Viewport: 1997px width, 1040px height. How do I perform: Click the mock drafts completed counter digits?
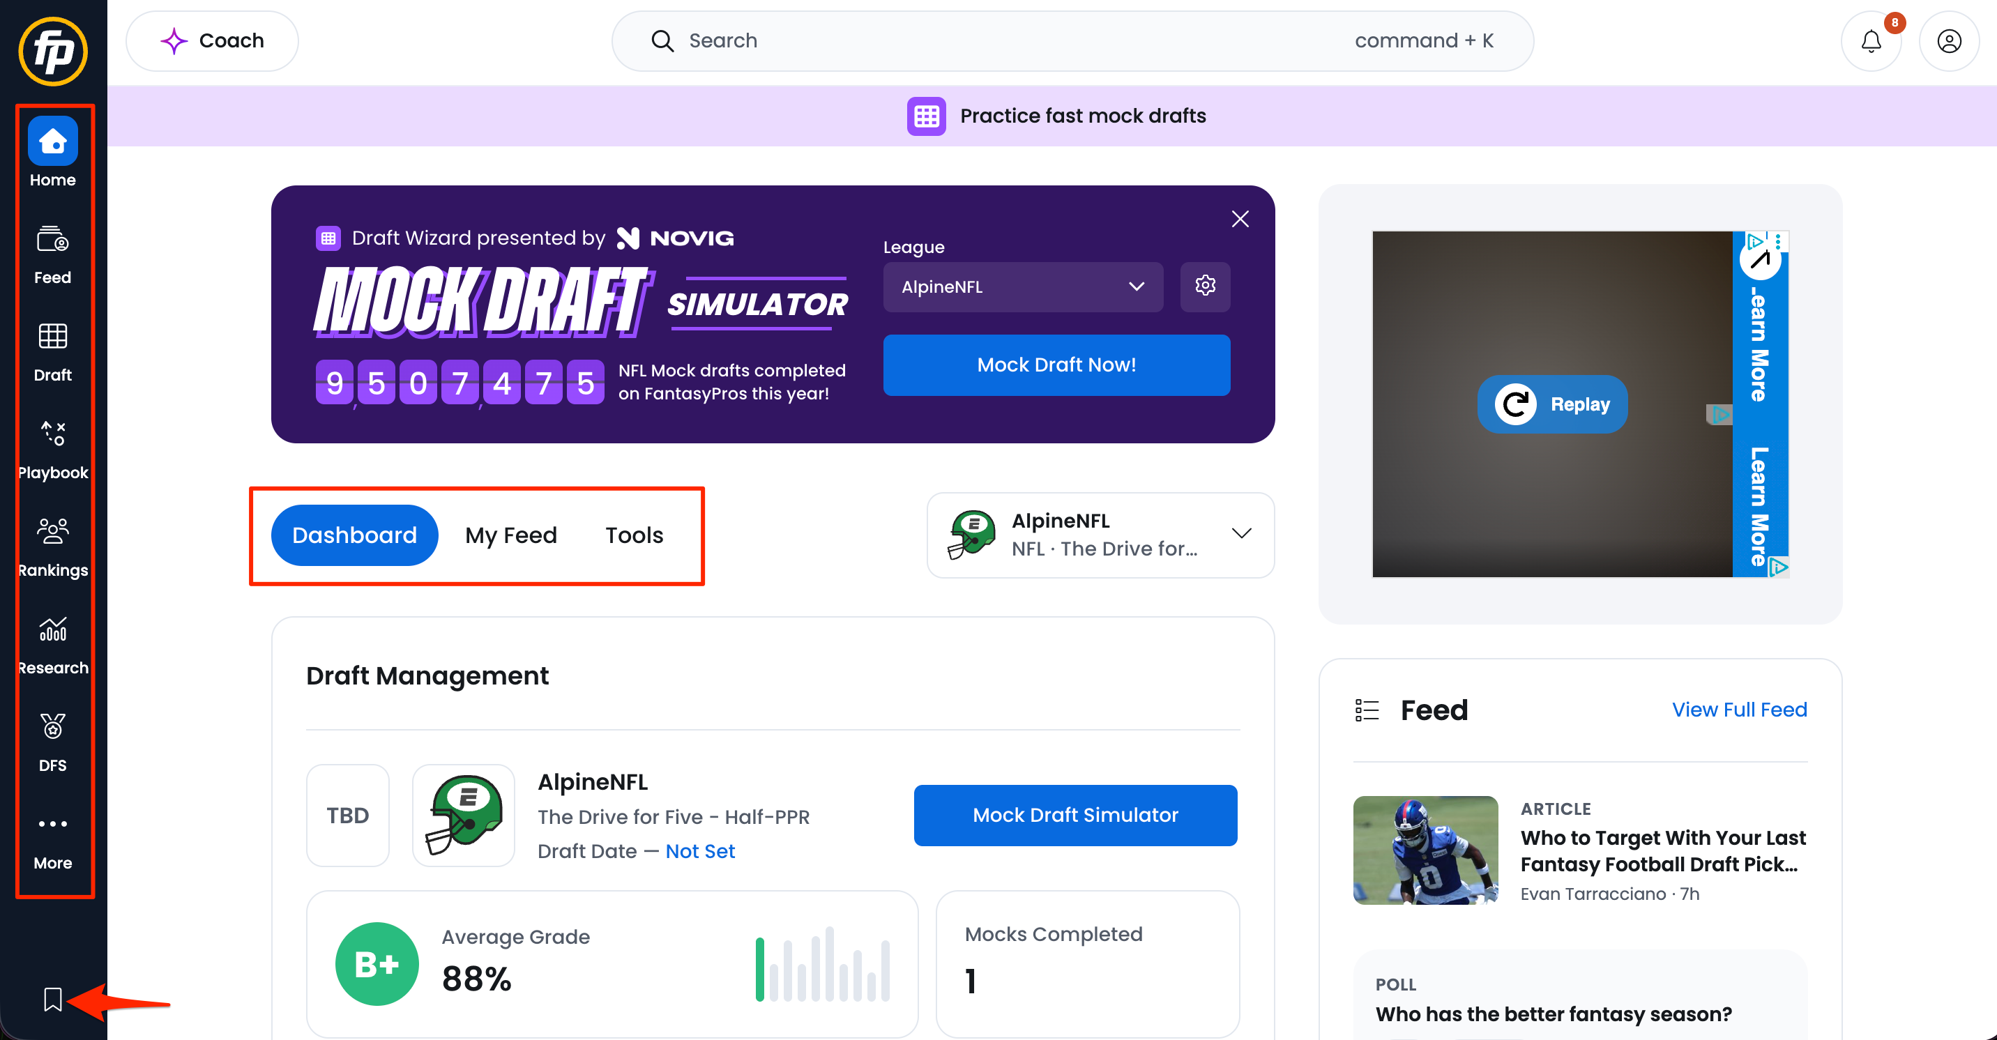coord(460,383)
